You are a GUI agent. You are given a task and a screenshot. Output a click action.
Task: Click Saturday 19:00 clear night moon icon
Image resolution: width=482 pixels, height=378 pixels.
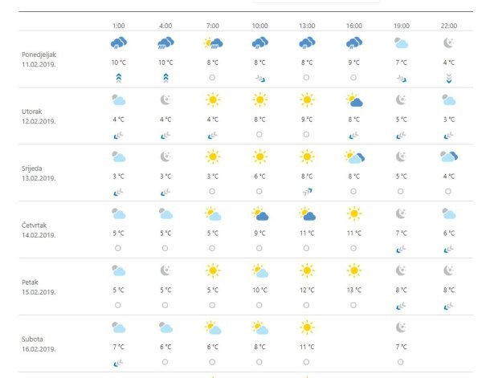click(x=401, y=327)
